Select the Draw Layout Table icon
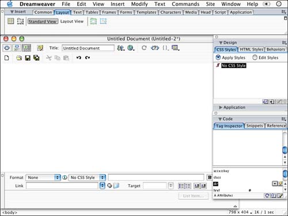The width and height of the screenshot is (288, 216). pos(93,21)
